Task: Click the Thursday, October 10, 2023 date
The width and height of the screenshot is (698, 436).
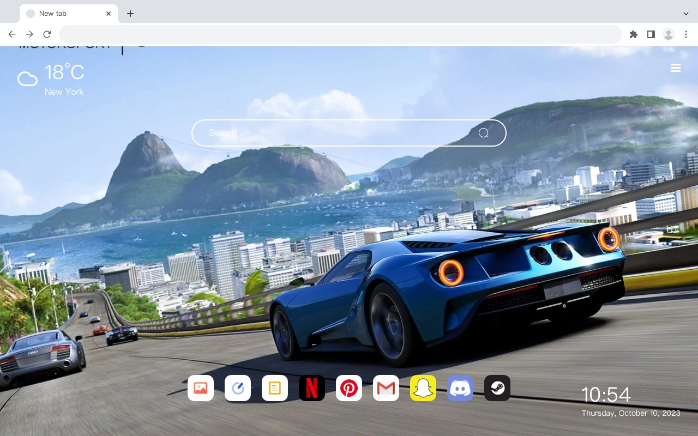Action: [x=631, y=413]
